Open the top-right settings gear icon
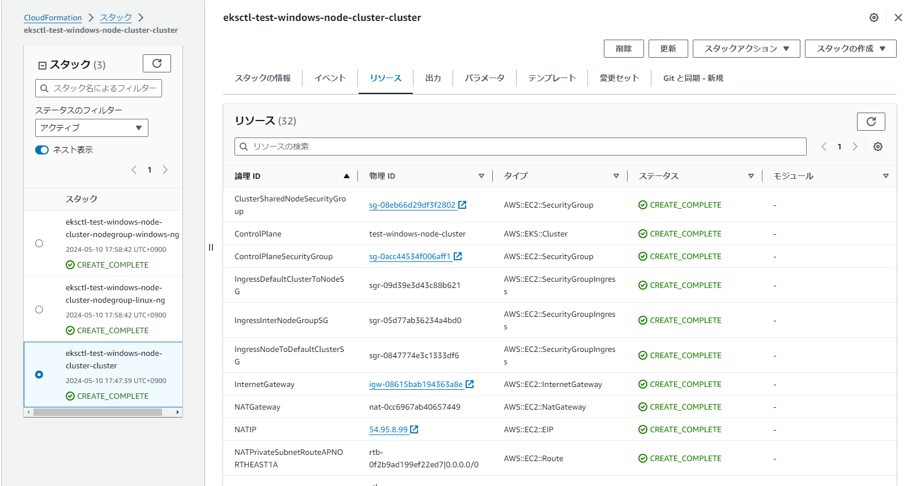Viewport: 908px width, 486px height. pos(873,18)
